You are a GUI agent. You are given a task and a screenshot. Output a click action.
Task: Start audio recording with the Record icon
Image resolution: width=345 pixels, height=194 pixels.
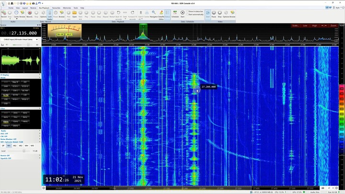pyautogui.click(x=4, y=14)
